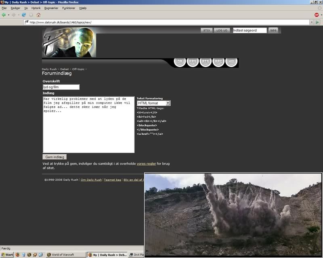Open the RPG section icon
The image size is (323, 258).
218,62
